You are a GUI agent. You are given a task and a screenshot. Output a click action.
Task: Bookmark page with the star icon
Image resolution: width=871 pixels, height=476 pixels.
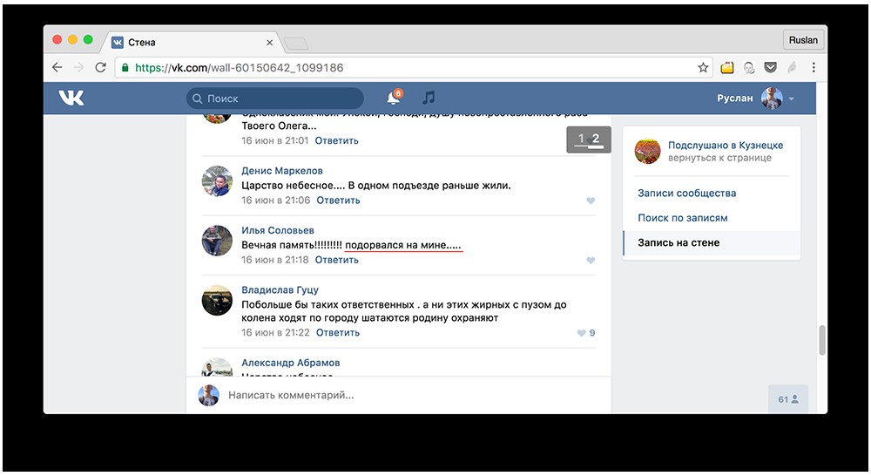[703, 67]
